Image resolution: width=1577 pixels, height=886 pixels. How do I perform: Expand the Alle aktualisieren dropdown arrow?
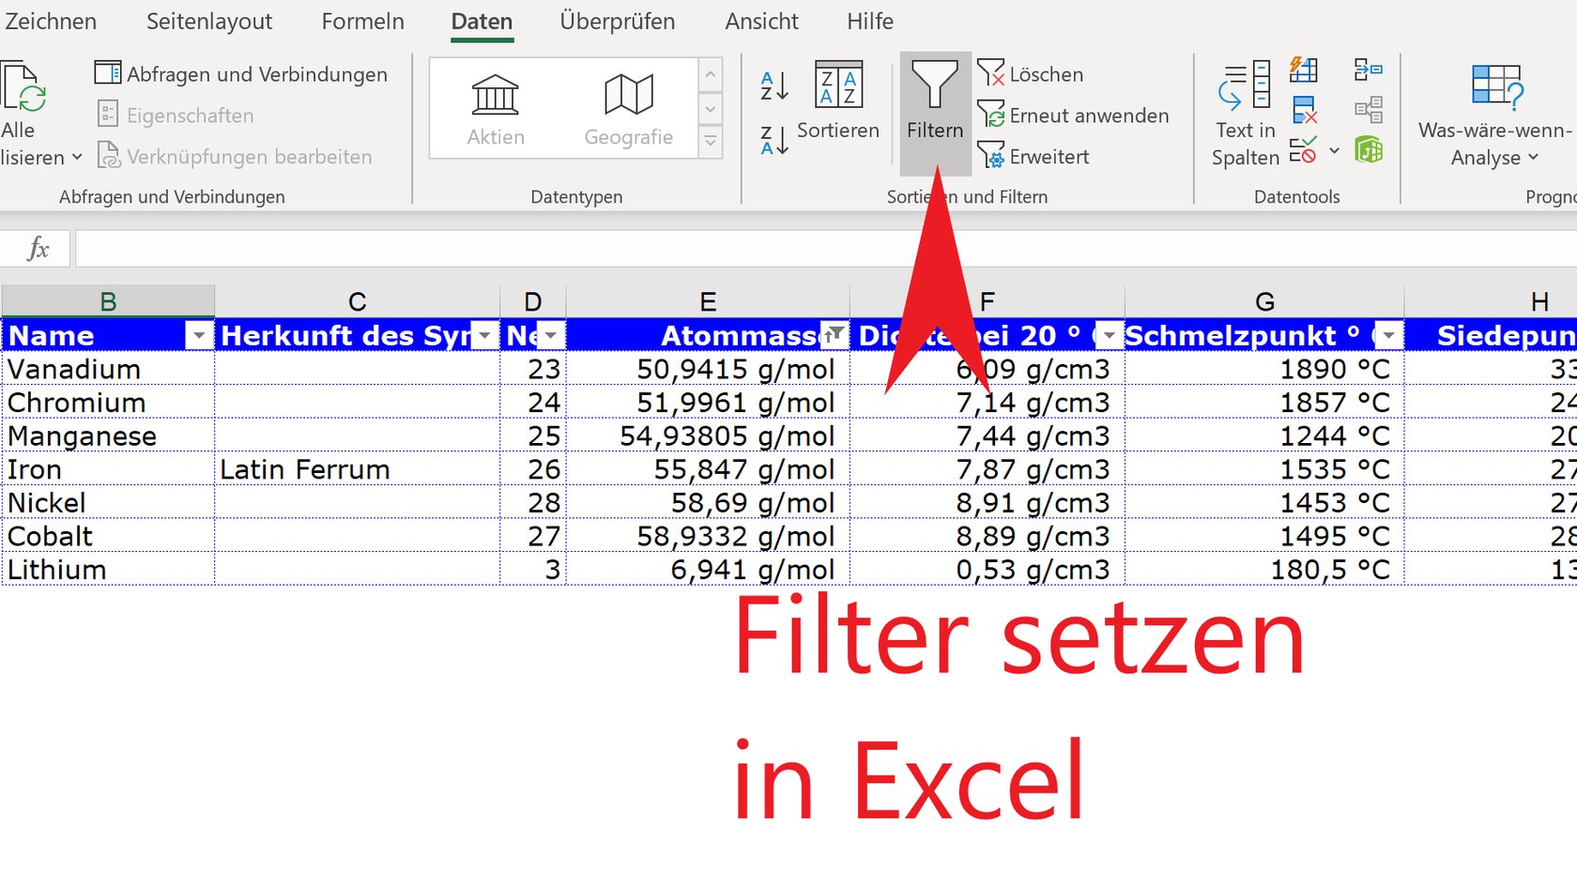(77, 157)
